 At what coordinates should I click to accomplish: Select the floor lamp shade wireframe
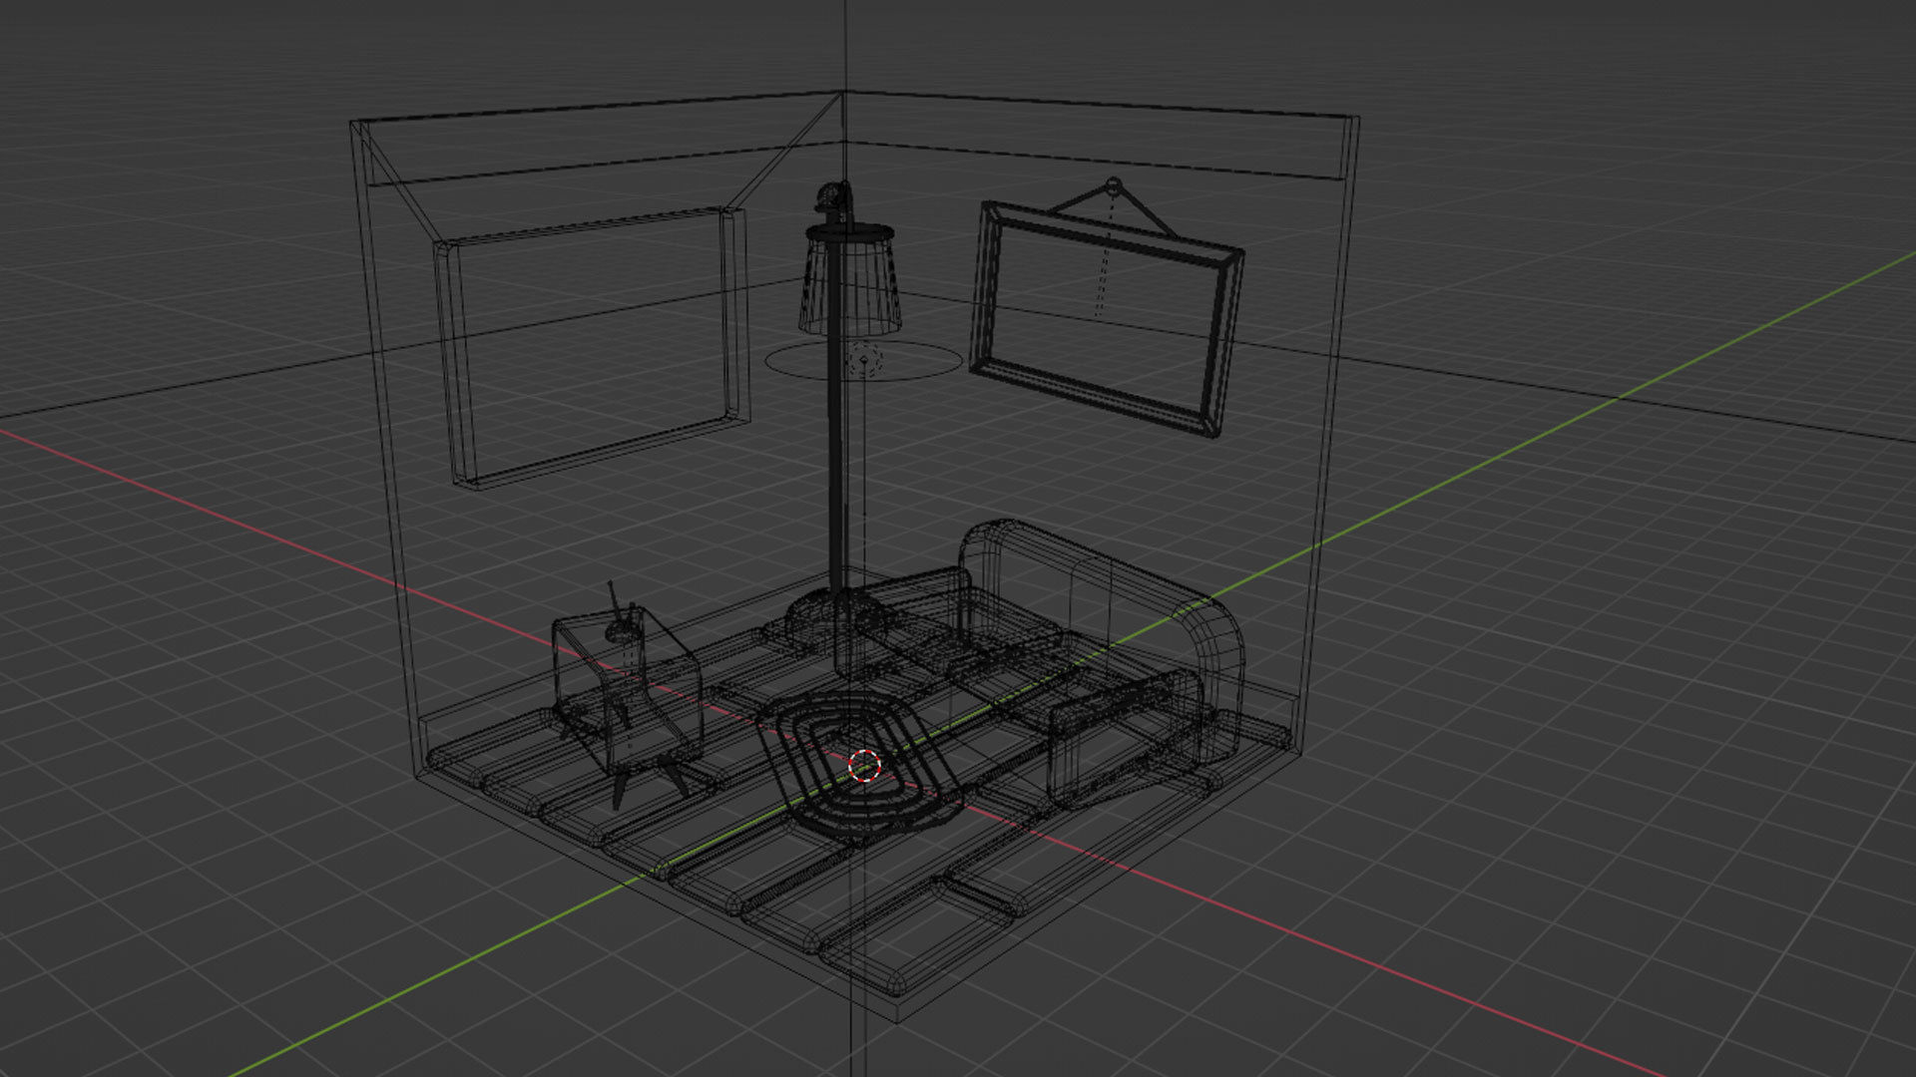coord(849,280)
